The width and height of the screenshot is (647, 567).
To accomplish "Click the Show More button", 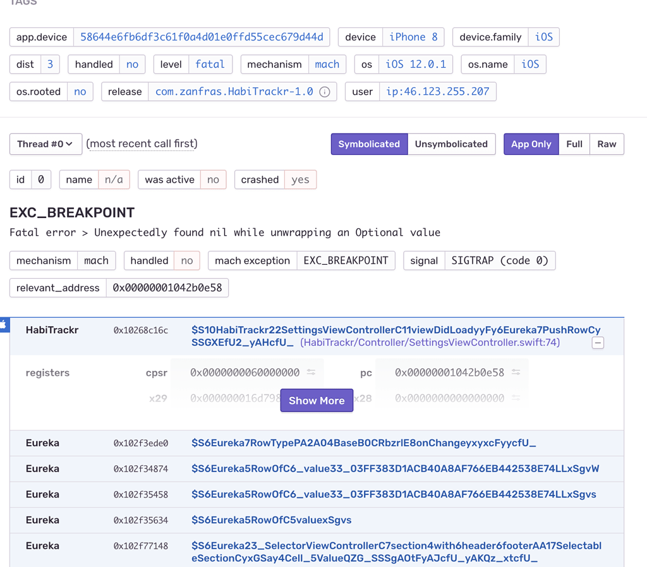I will (x=317, y=400).
